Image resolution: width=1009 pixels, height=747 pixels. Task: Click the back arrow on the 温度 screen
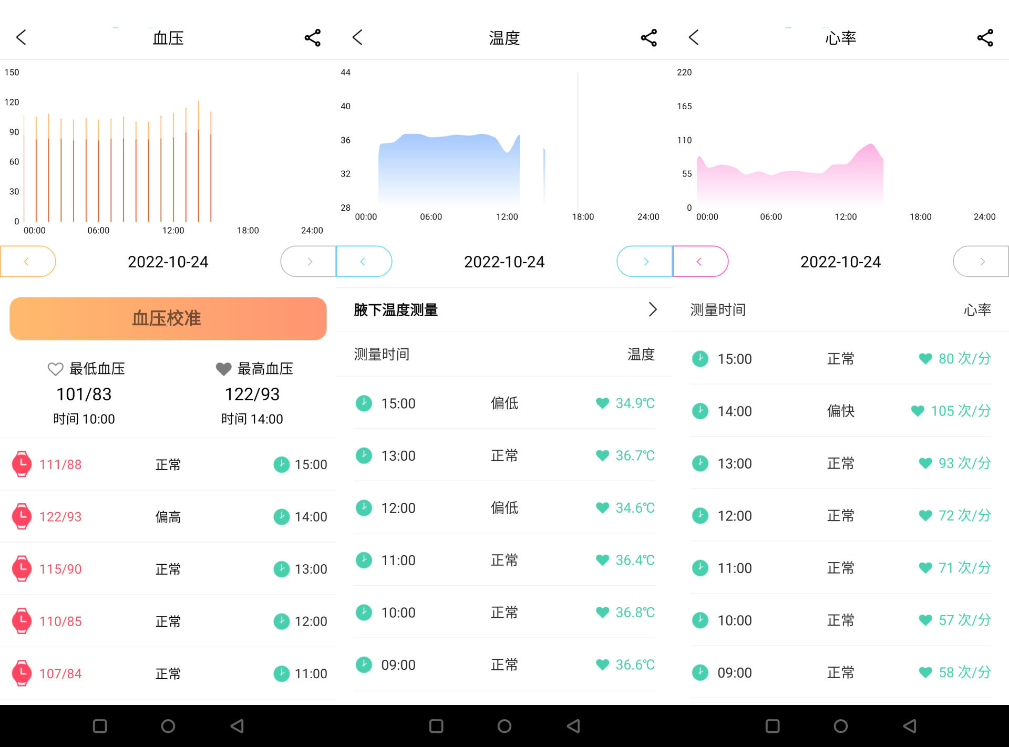click(357, 37)
